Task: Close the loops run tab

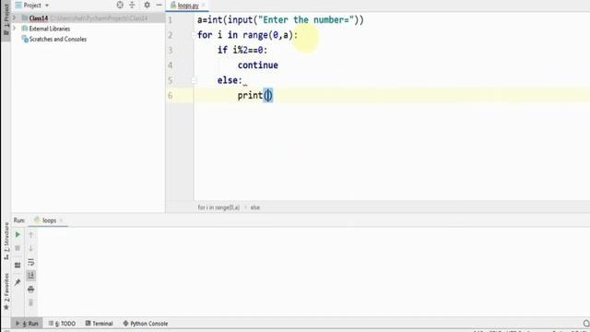Action: point(62,220)
